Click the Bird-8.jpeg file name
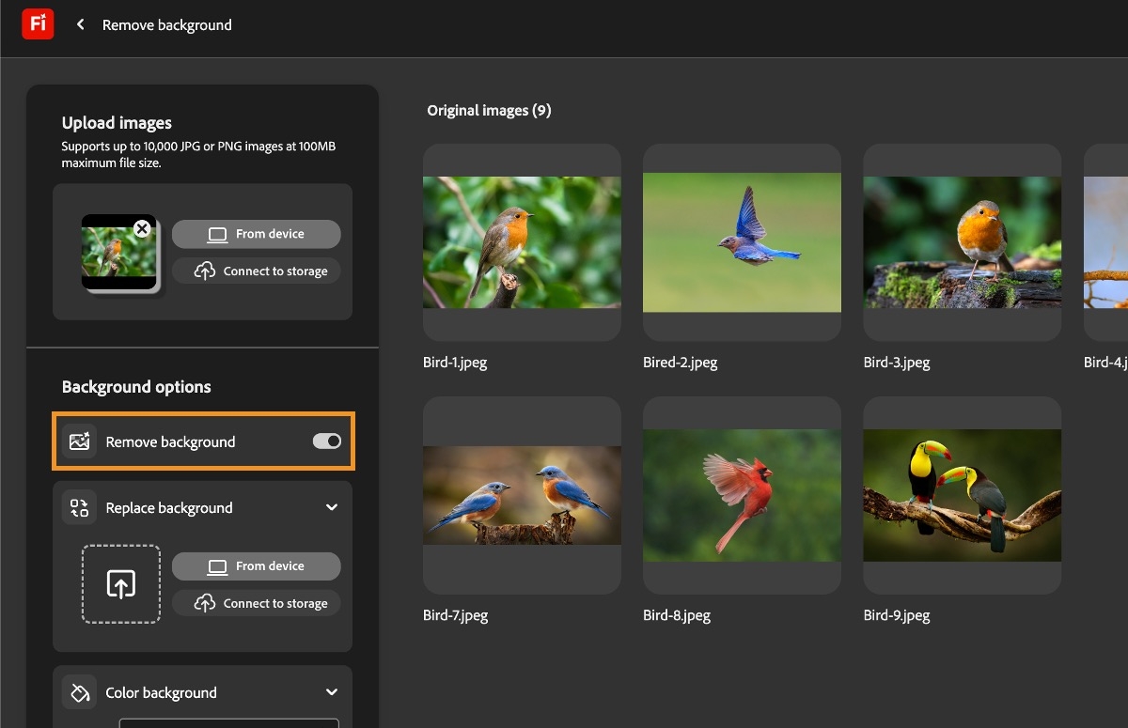This screenshot has width=1128, height=728. [x=677, y=616]
